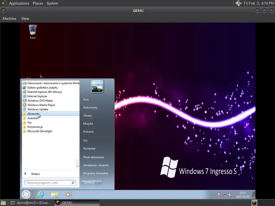
Task: Click the muted speaker tray icon in Windows
Action: (x=230, y=195)
